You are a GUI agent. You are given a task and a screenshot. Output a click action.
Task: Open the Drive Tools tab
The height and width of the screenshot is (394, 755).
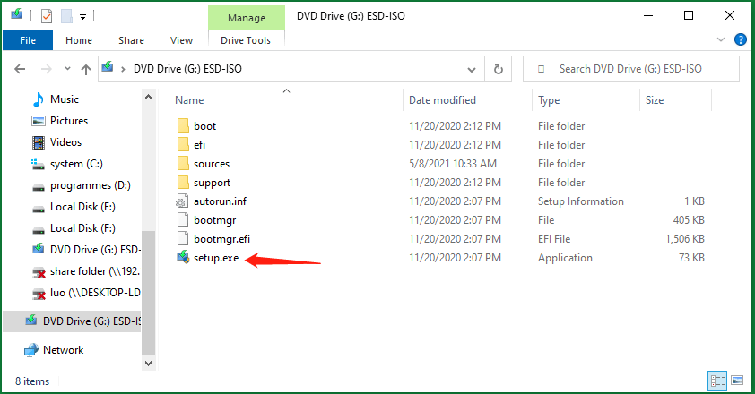click(246, 40)
